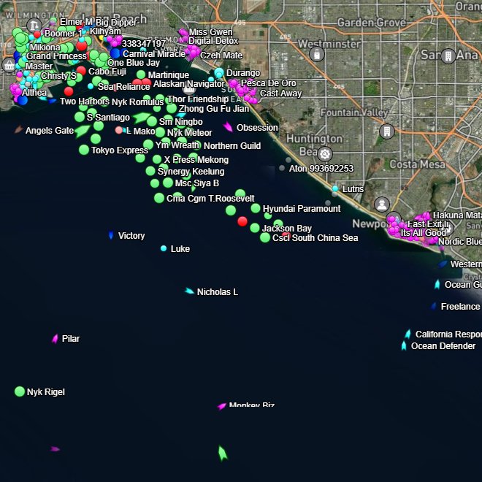Click the Nyk Rigel label
Image resolution: width=482 pixels, height=482 pixels.
pyautogui.click(x=46, y=392)
